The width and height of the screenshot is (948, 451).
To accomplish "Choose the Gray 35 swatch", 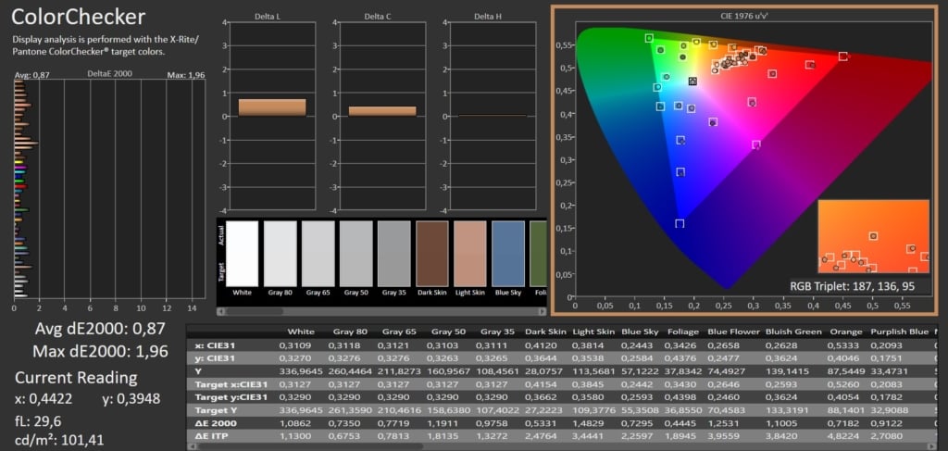I will (394, 254).
